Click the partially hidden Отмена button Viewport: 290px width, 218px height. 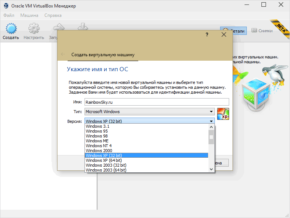pos(222,163)
